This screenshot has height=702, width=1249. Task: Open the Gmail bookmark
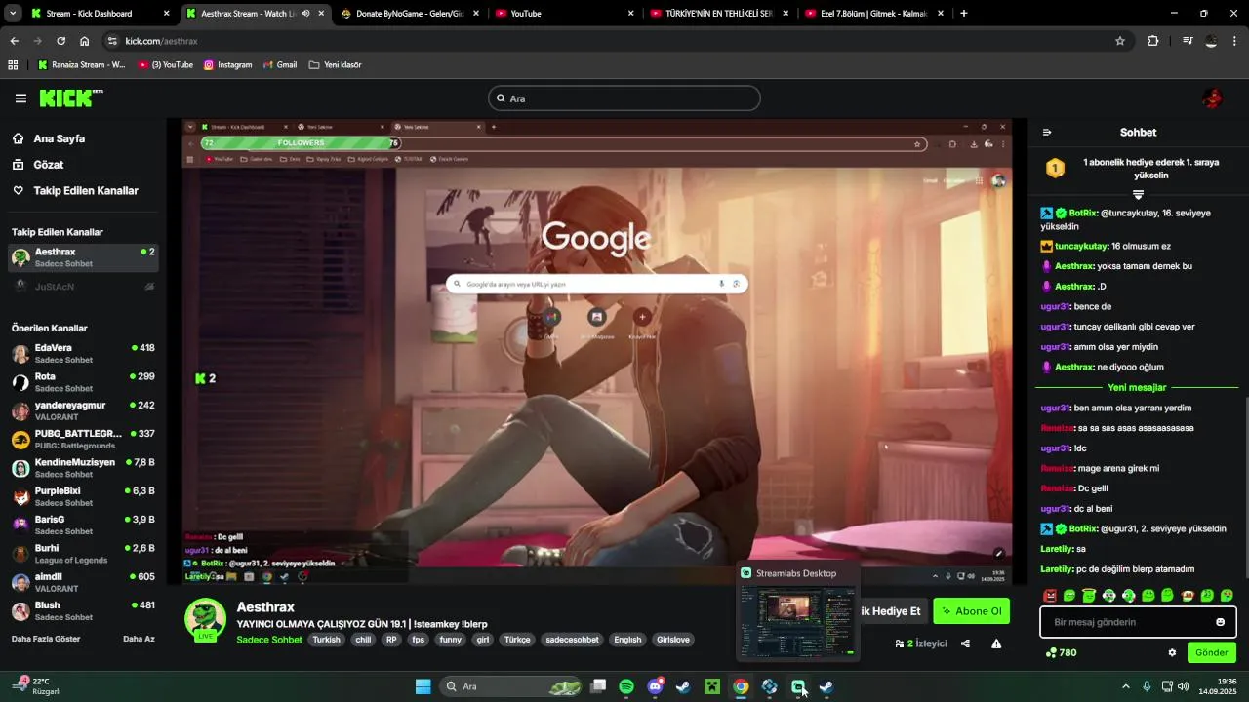(x=279, y=65)
